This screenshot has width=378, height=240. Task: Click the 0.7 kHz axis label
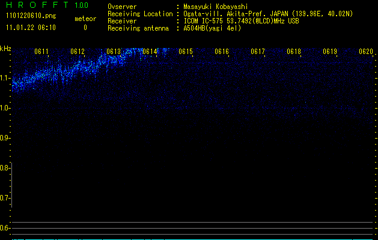(5, 198)
